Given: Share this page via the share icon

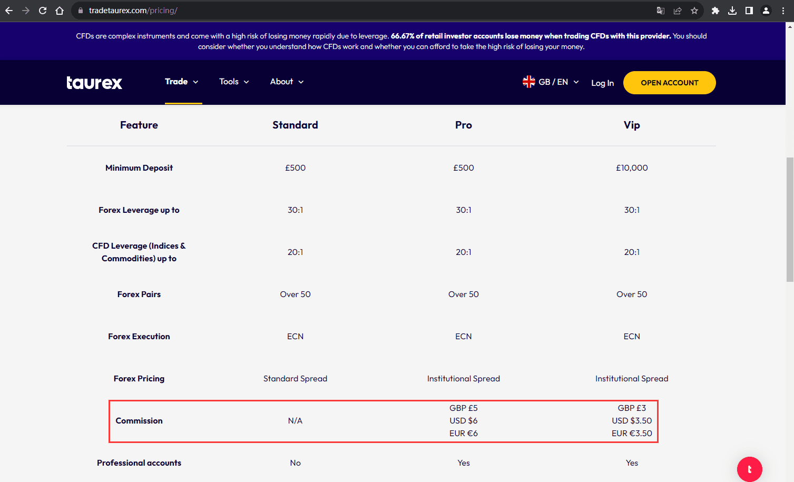Looking at the screenshot, I should (x=678, y=11).
